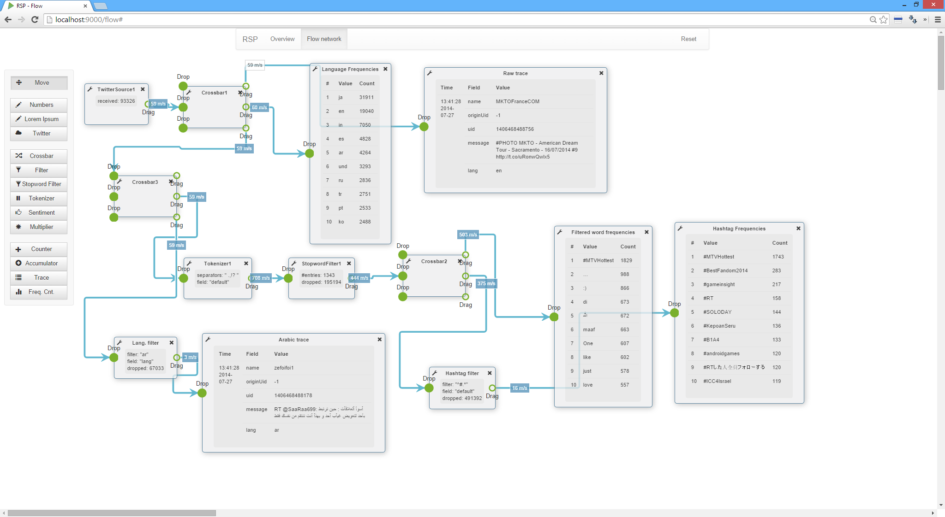Click TwitterSource1 output Drag port
The width and height of the screenshot is (945, 517).
[148, 105]
